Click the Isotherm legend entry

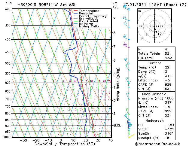[86, 24]
